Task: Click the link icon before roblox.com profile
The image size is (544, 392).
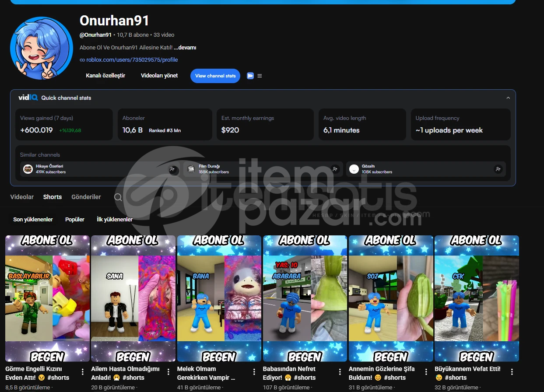Action: (x=82, y=60)
